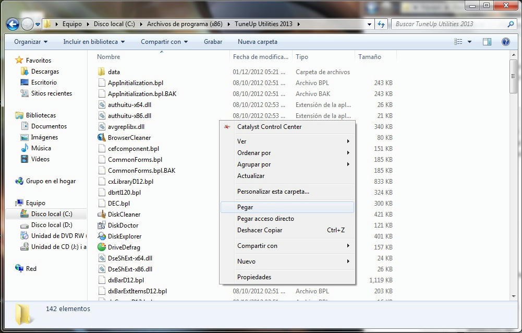
Task: Click the Sitios recientes icon
Action: 25,93
